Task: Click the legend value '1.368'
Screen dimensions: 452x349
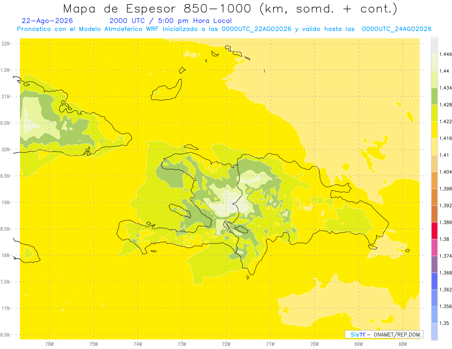Action: point(446,273)
